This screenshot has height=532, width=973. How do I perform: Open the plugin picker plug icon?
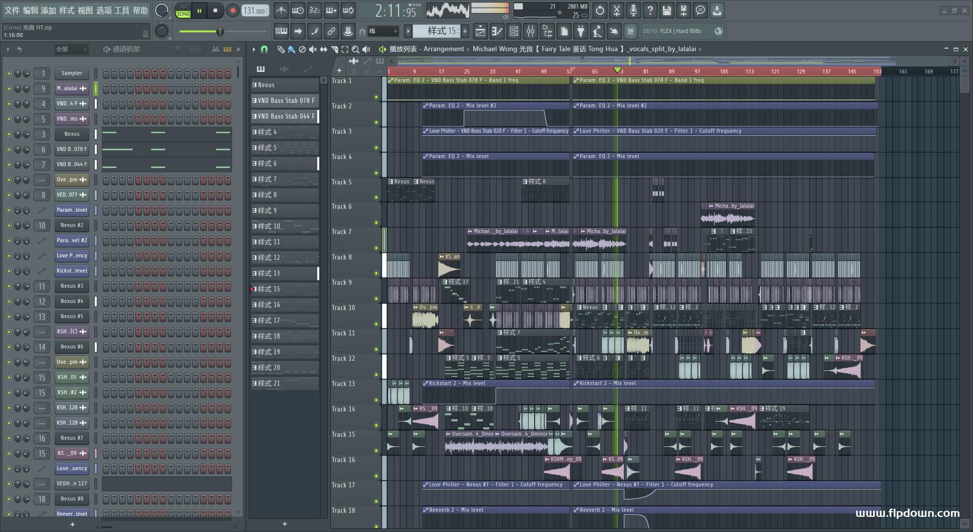coord(581,31)
